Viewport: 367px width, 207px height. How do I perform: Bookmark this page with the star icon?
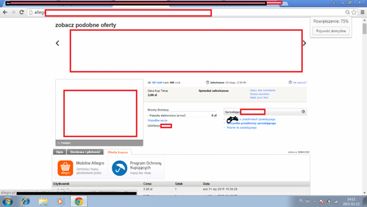point(354,12)
